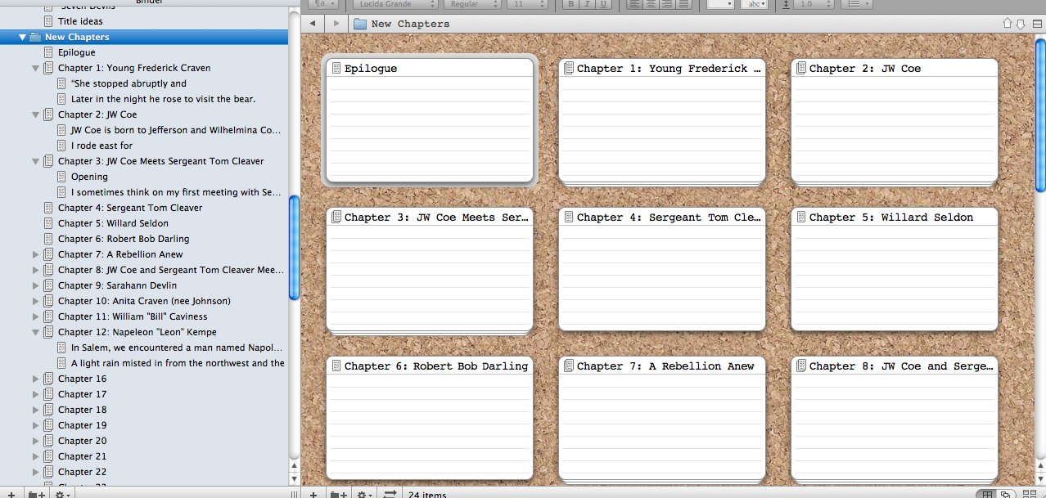Image resolution: width=1046 pixels, height=498 pixels.
Task: Click the auto-load selection arrows icon
Action: [x=390, y=494]
